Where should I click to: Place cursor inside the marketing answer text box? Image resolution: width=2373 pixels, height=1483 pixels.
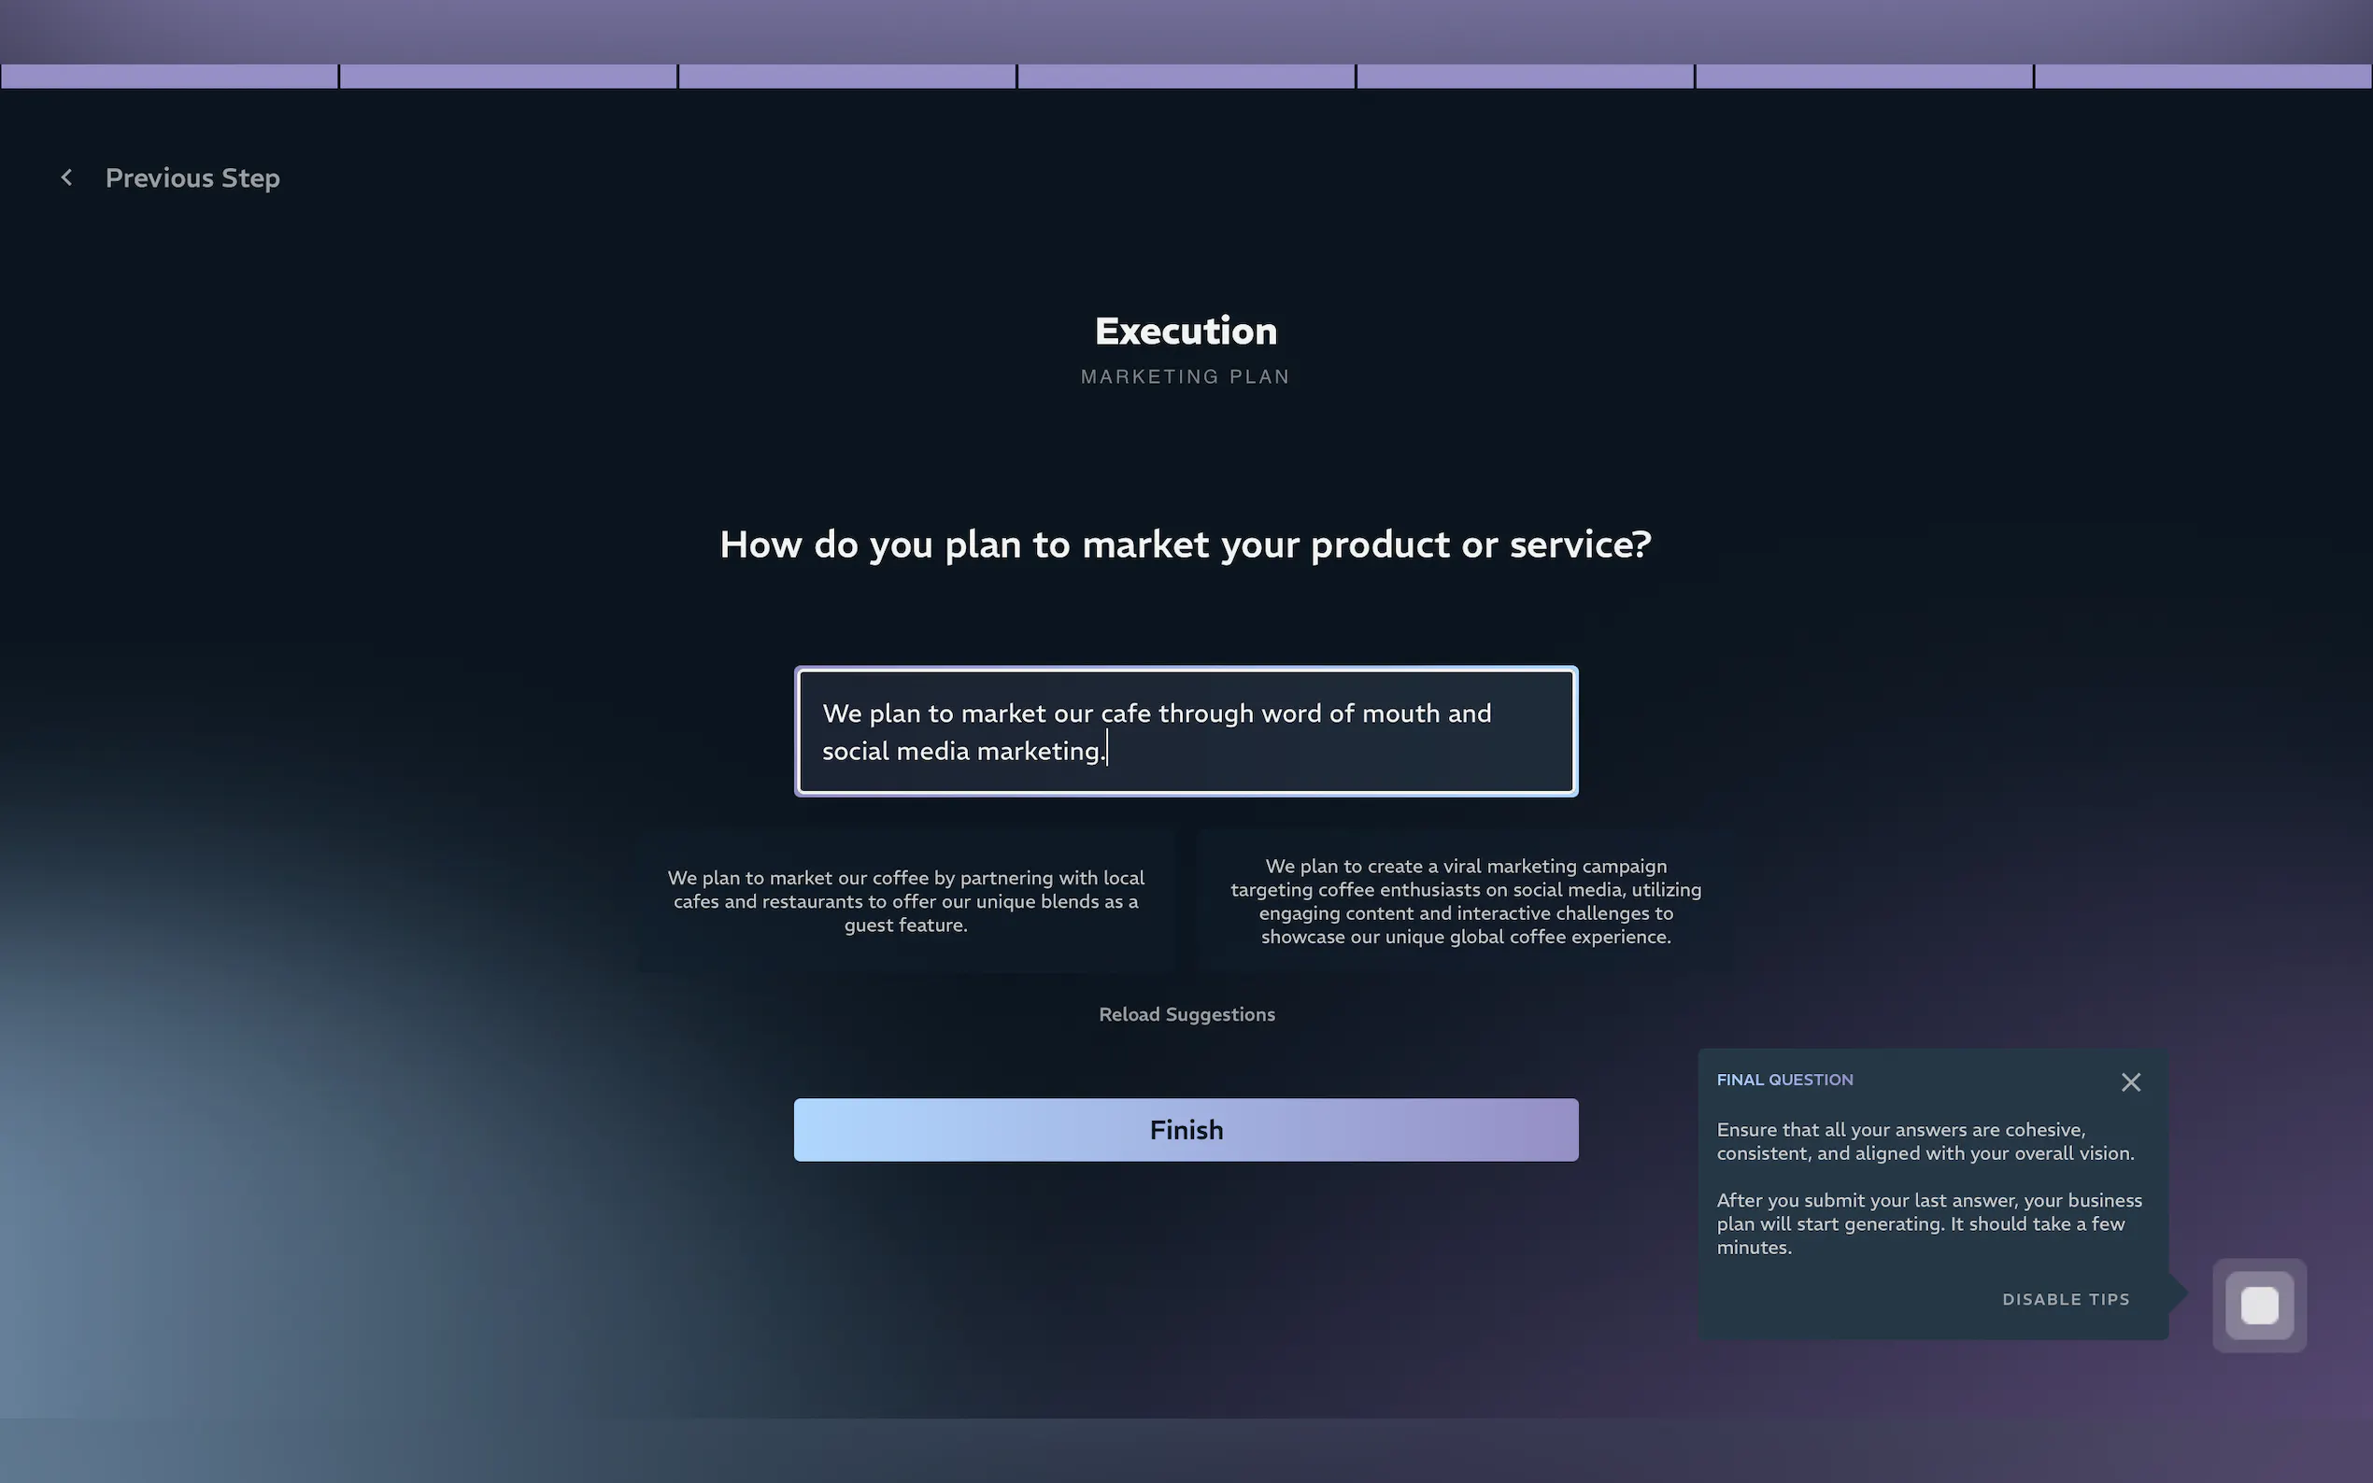1185,731
